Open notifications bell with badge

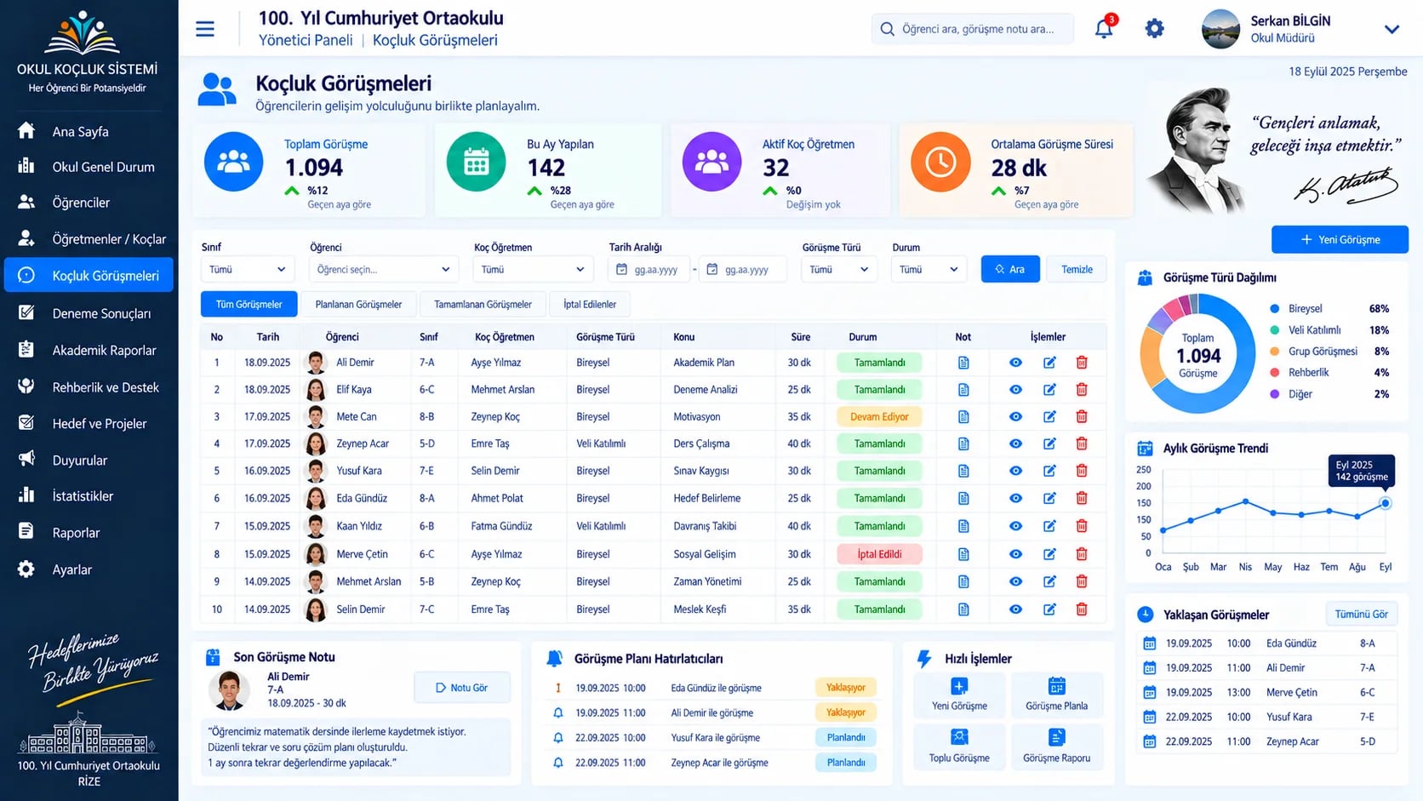1105,27
